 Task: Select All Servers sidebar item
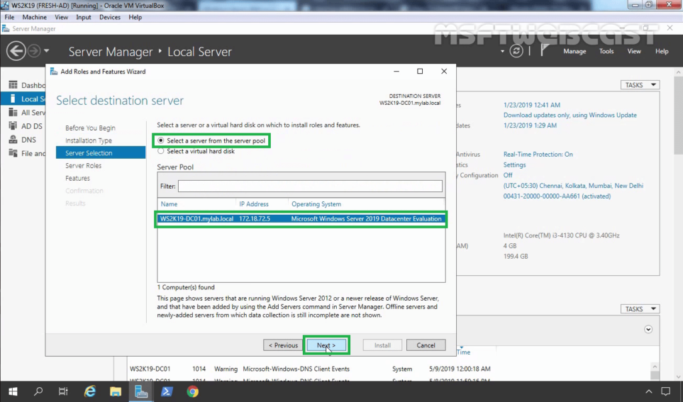pos(27,113)
